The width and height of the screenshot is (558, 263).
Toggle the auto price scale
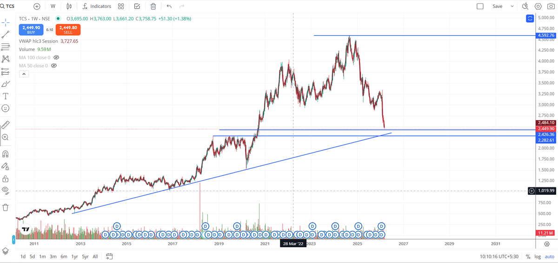pos(549,256)
